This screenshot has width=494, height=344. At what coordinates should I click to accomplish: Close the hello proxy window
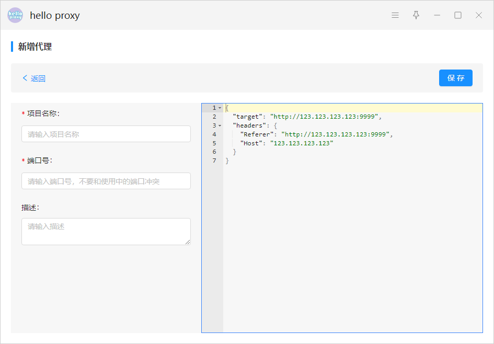479,15
